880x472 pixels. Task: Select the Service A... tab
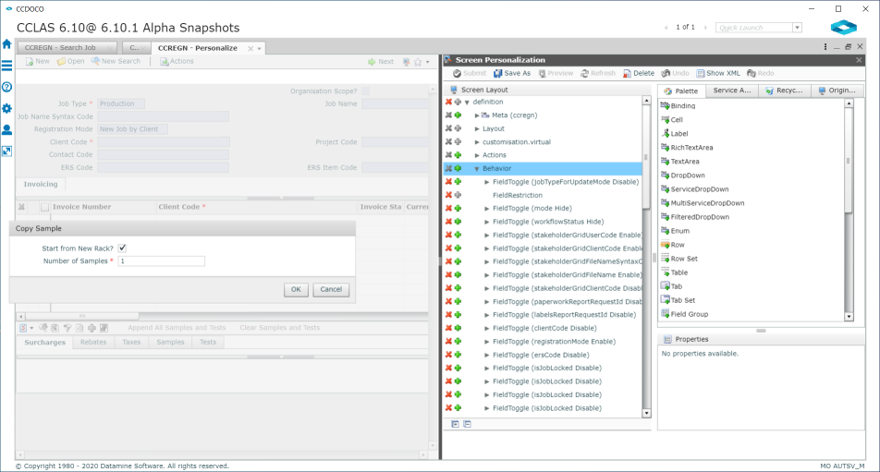(x=732, y=91)
